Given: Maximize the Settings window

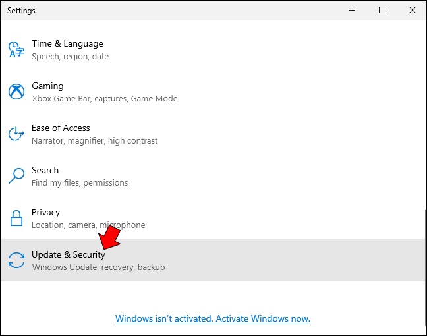Looking at the screenshot, I should tap(382, 10).
